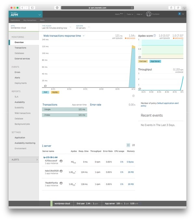The width and height of the screenshot is (195, 222).
Task: Select External services in sidebar
Action: tap(22, 59)
